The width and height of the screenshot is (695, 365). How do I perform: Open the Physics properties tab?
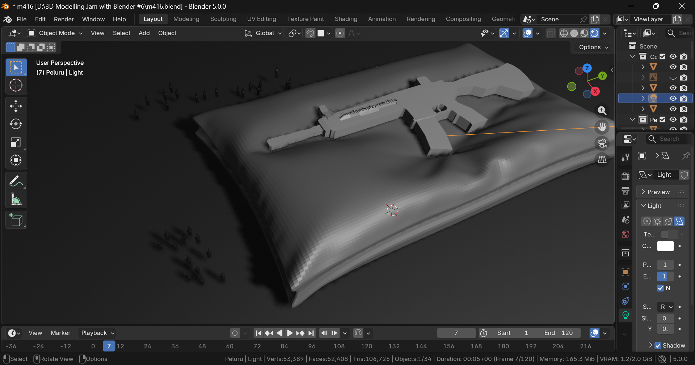coord(625,286)
